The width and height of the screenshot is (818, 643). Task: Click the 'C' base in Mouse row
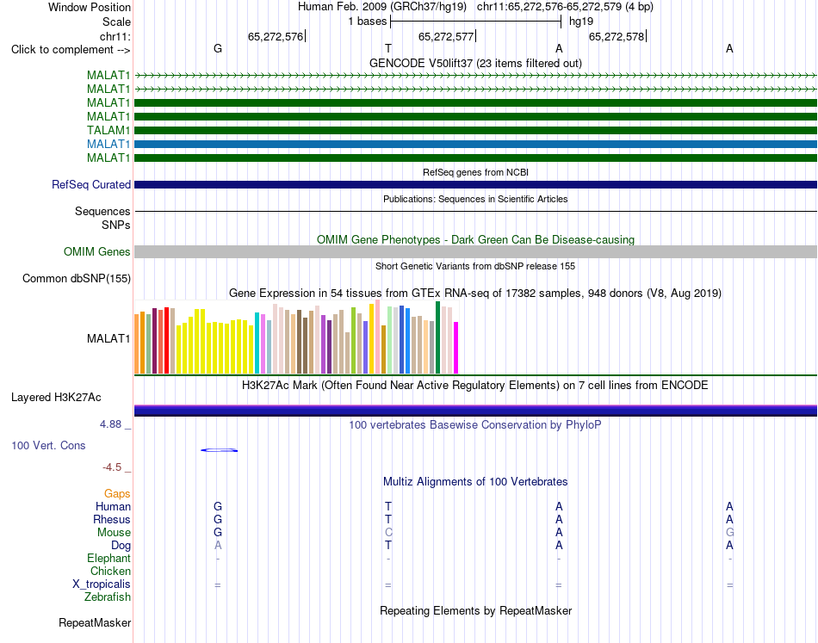click(x=388, y=533)
